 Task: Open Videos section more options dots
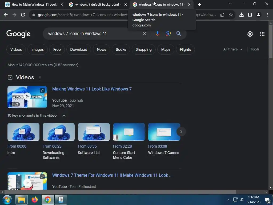tap(40, 78)
